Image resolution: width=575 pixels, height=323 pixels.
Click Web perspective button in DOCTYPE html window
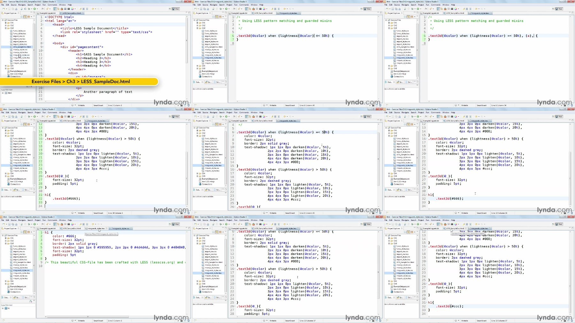tap(176, 9)
